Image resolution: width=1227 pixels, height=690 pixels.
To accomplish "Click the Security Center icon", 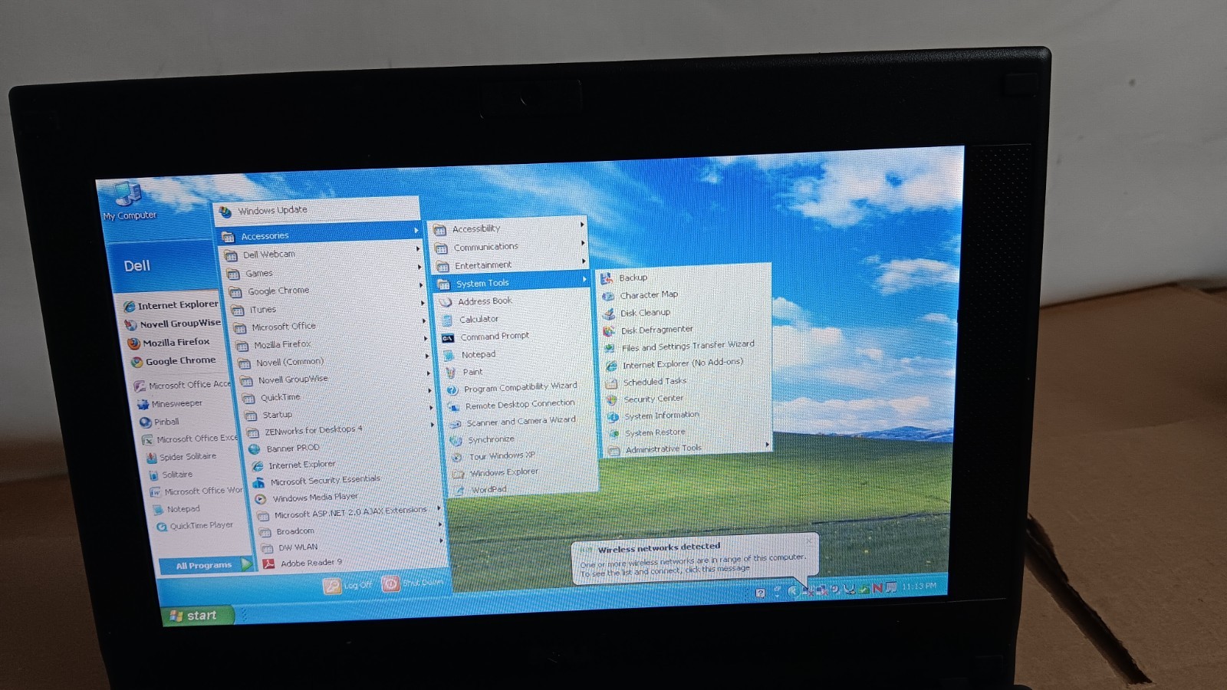I will point(612,399).
